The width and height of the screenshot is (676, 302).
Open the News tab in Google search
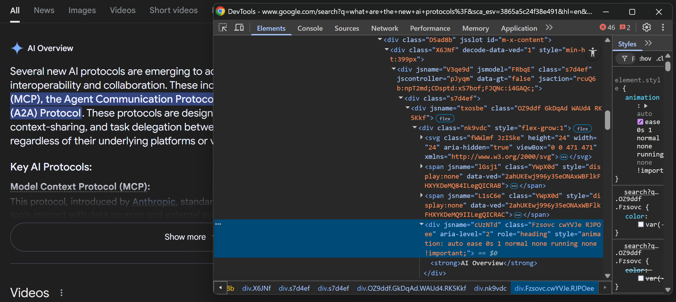pyautogui.click(x=44, y=10)
